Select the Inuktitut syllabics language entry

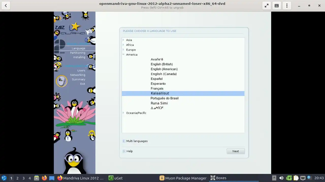[x=157, y=108]
